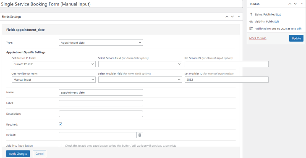Move Fields Settings panel up arrow

[x=227, y=17]
